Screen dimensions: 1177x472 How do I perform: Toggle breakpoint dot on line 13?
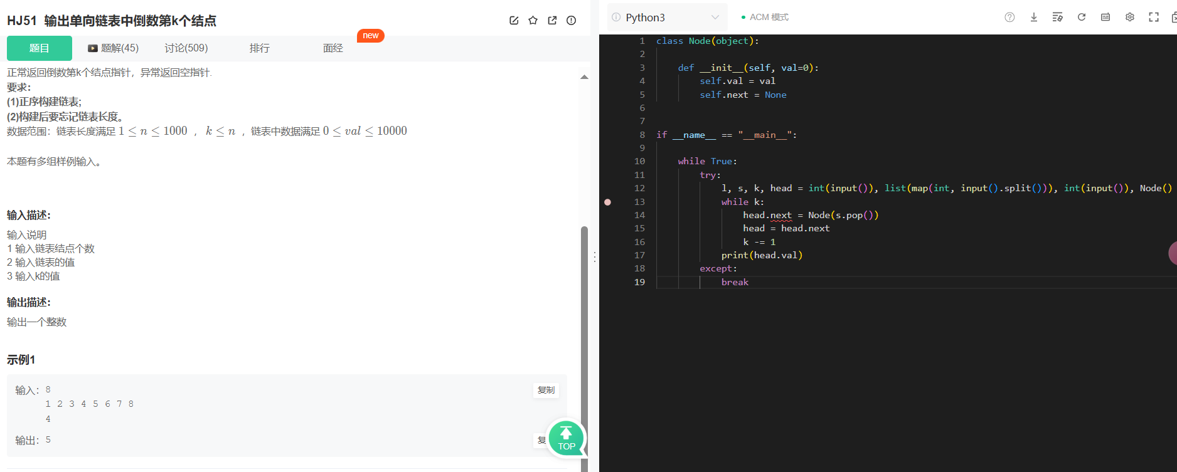pos(607,202)
